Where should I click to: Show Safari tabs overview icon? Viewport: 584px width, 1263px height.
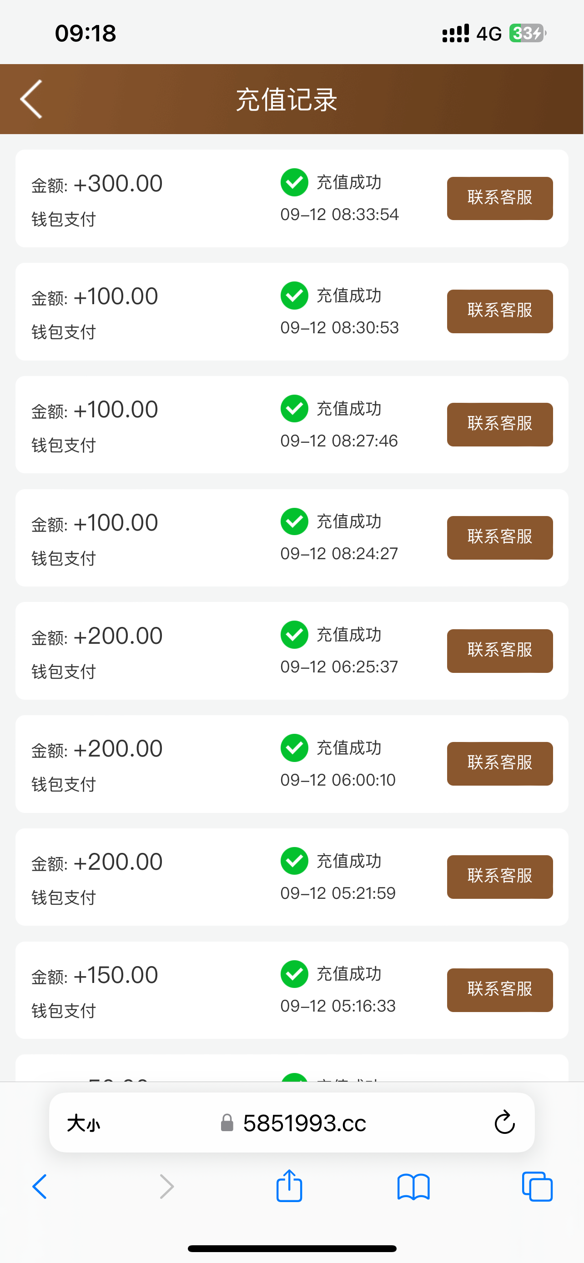tap(538, 1187)
